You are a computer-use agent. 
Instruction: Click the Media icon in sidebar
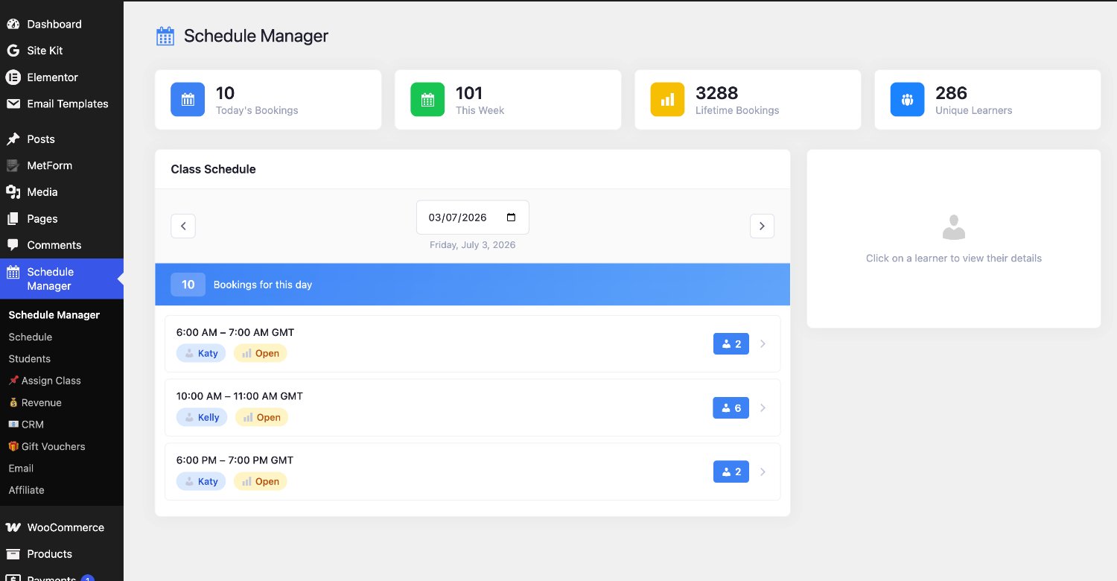[13, 192]
